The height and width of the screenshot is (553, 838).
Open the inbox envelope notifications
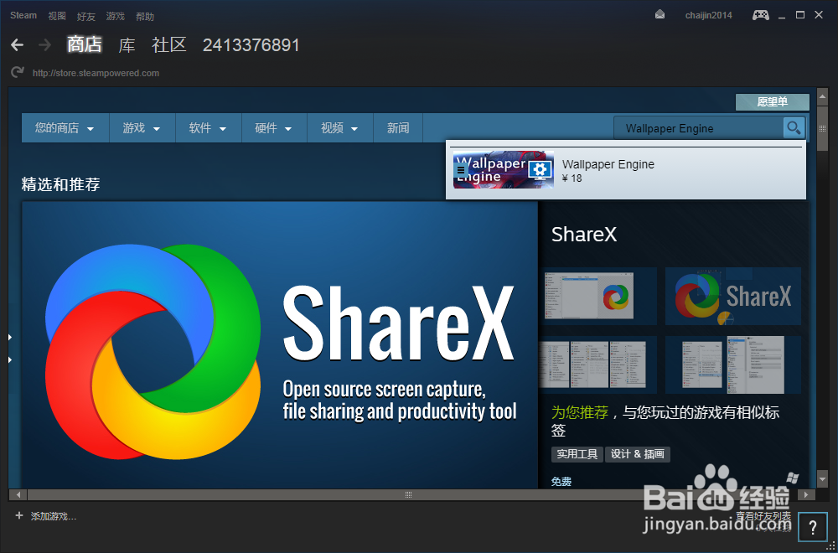tap(660, 15)
